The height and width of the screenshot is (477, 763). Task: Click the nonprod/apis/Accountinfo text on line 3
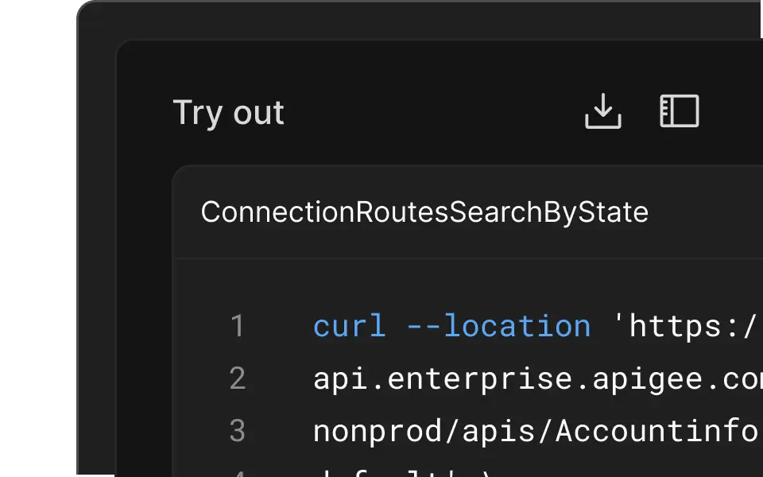536,431
